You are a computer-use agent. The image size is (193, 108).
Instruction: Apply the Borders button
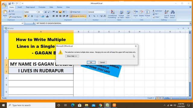point(37,16)
